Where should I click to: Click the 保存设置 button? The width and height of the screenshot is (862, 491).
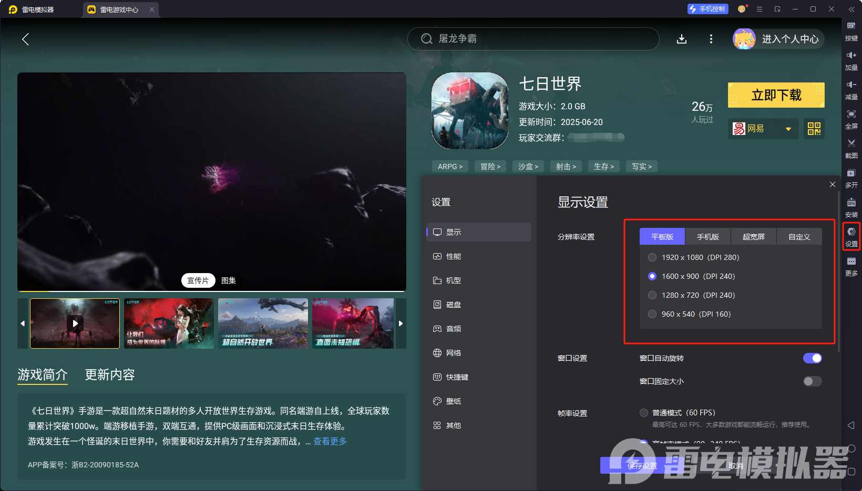point(642,465)
